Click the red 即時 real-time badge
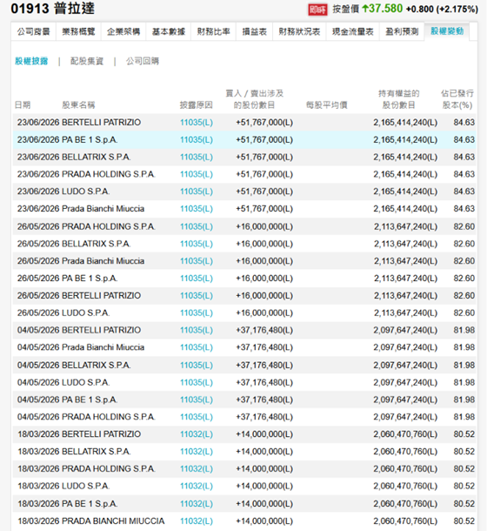The image size is (487, 531). pyautogui.click(x=317, y=10)
